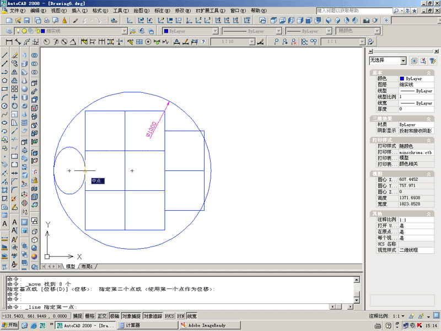
Task: Select the Line draw tool
Action: tap(4, 56)
